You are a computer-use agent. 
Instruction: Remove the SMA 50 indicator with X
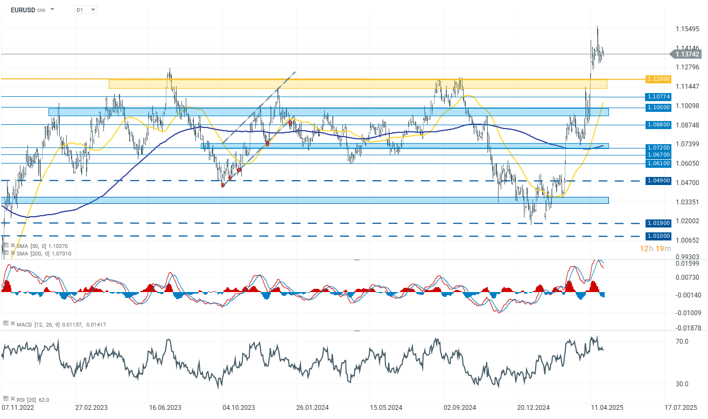[12, 245]
